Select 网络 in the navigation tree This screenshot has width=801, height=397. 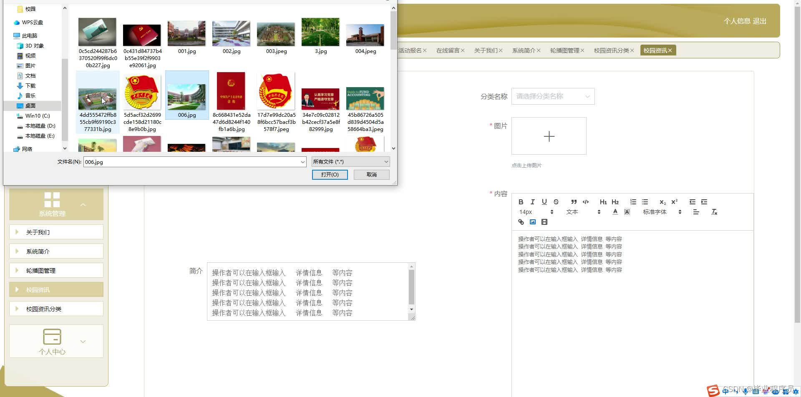[x=27, y=149]
